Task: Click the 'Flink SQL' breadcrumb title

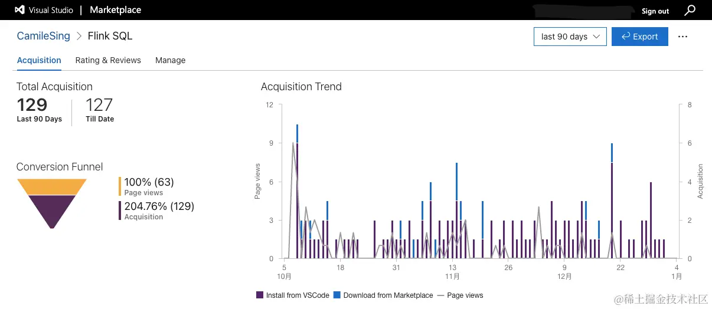Action: coord(110,36)
